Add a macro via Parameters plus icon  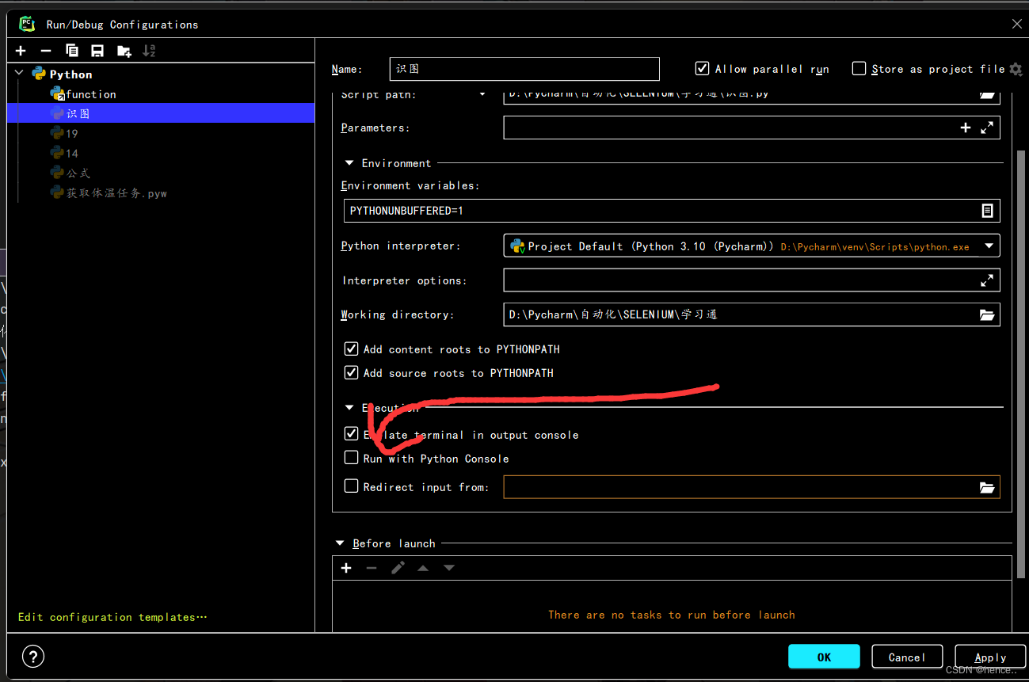966,128
